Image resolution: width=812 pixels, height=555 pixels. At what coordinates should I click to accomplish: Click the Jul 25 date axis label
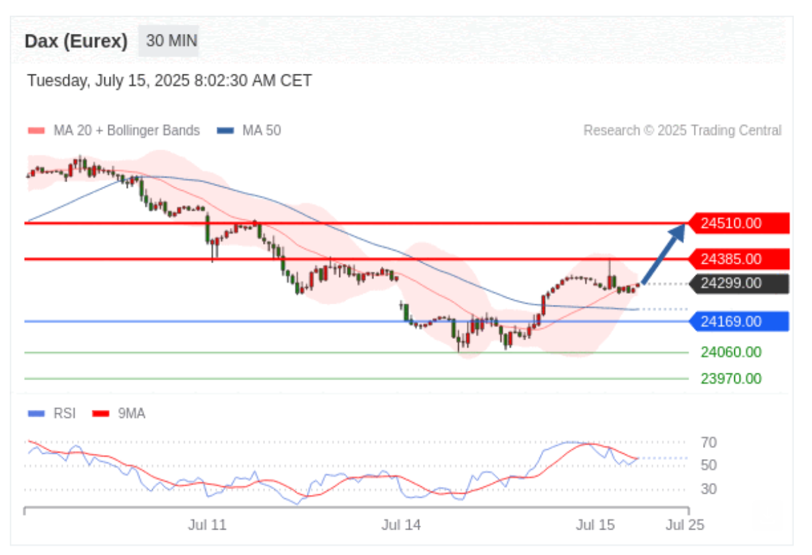[x=685, y=525]
